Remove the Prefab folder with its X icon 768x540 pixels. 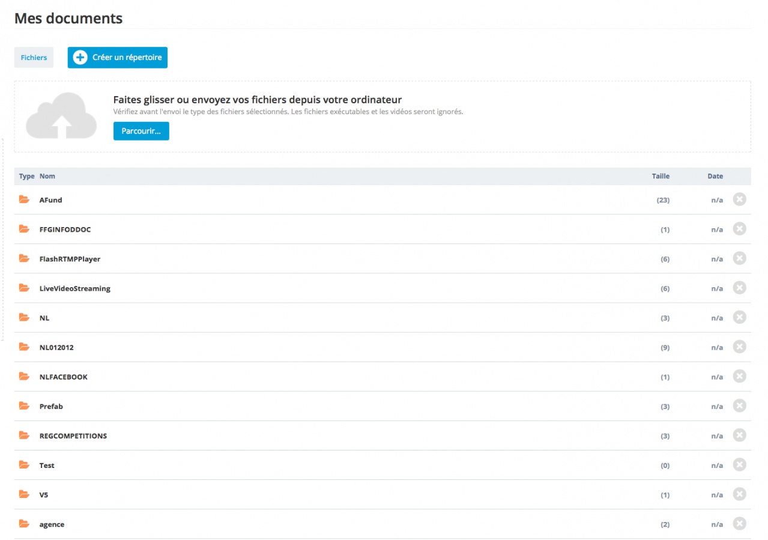(739, 406)
